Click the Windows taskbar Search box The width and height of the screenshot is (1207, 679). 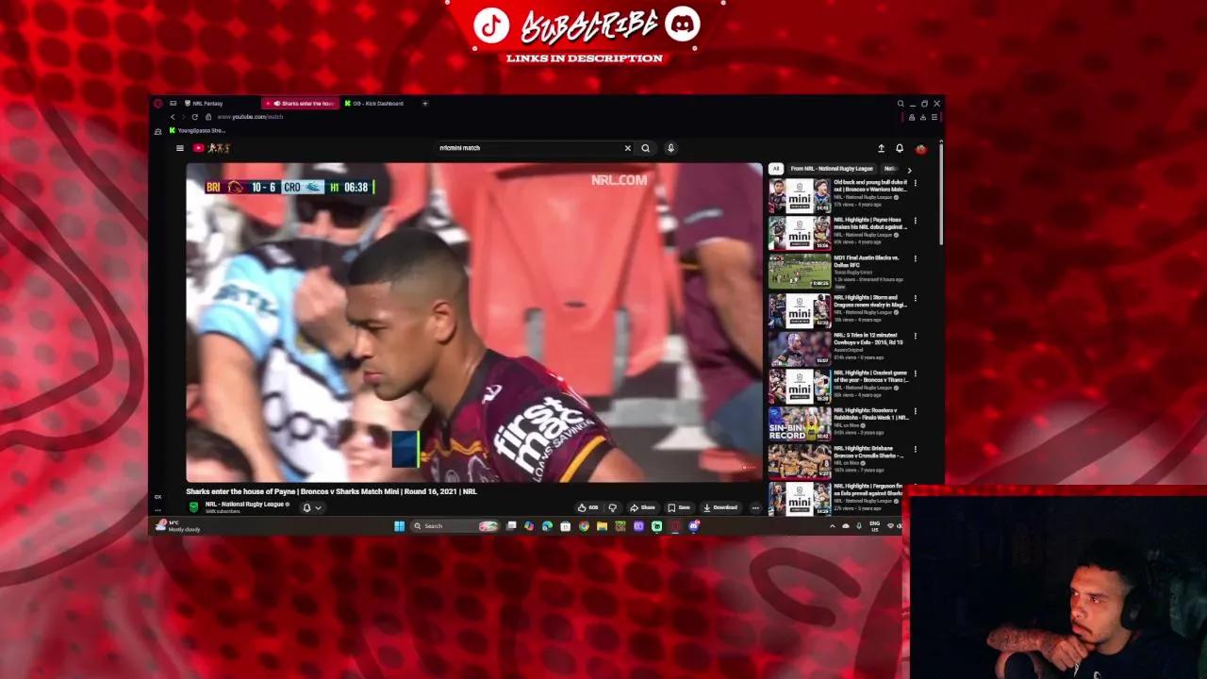click(455, 526)
